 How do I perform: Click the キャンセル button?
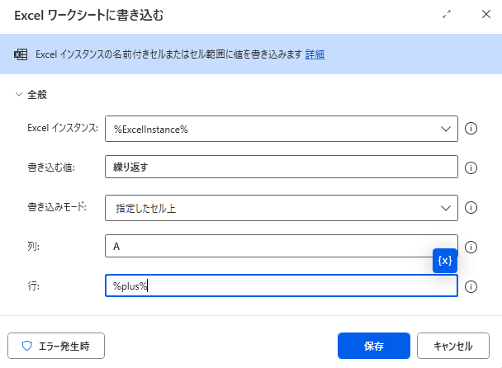(x=453, y=346)
